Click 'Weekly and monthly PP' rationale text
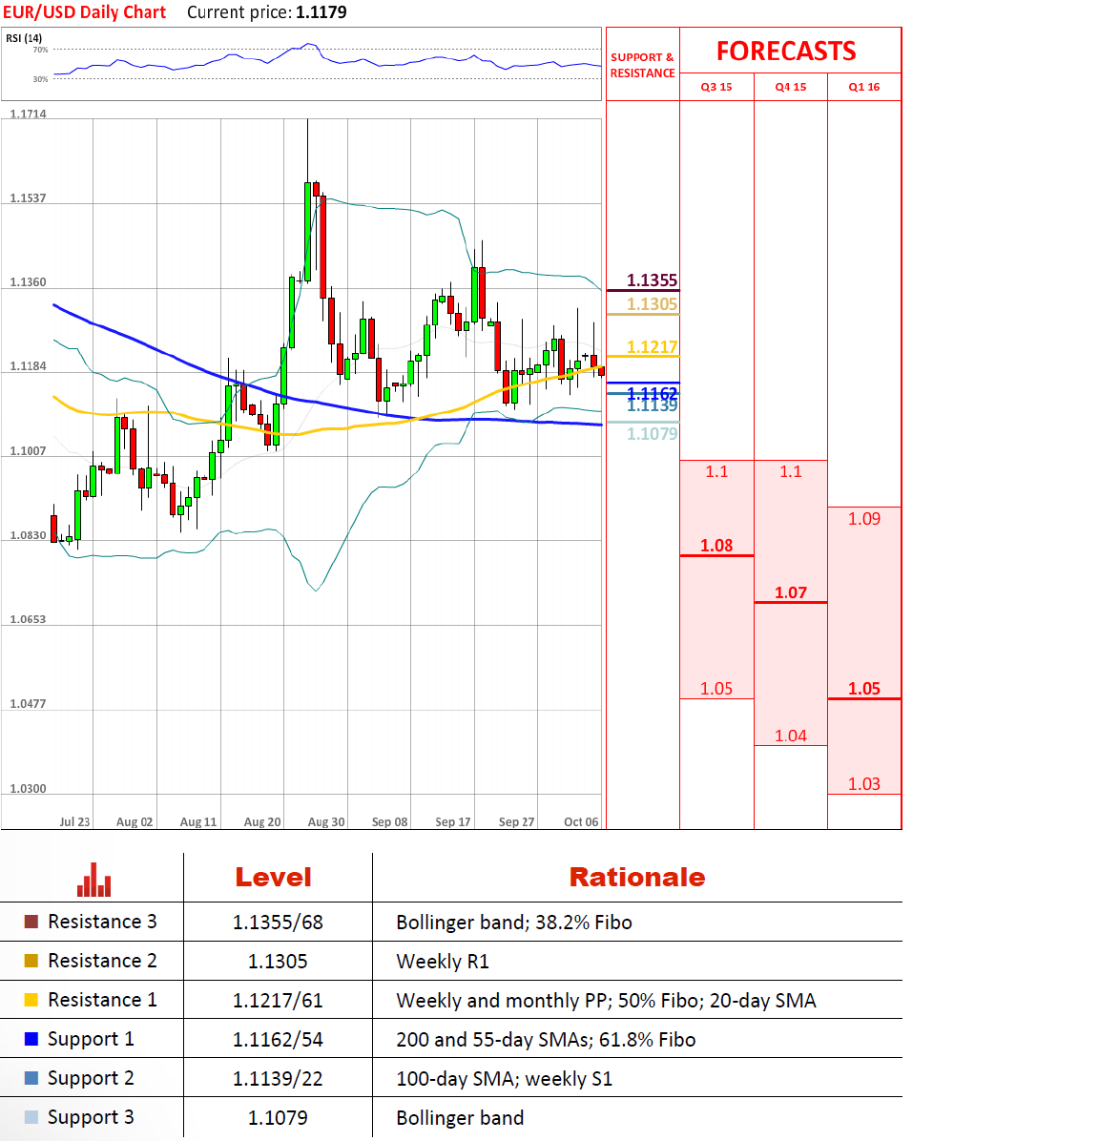This screenshot has height=1141, width=1099. point(501,1001)
